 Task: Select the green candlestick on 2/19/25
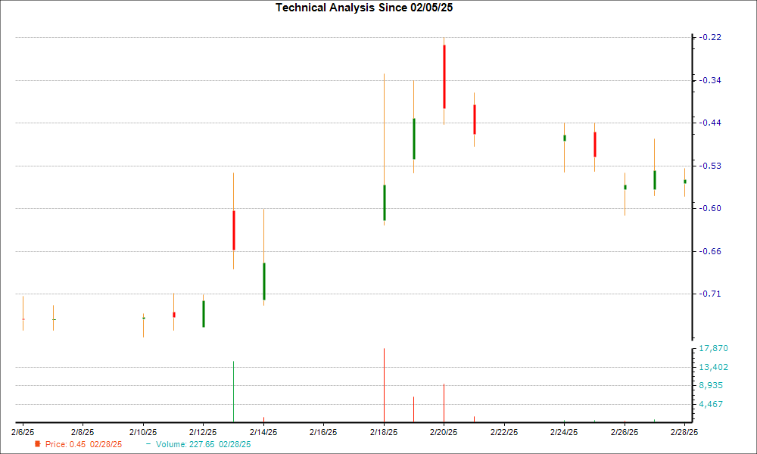click(414, 138)
